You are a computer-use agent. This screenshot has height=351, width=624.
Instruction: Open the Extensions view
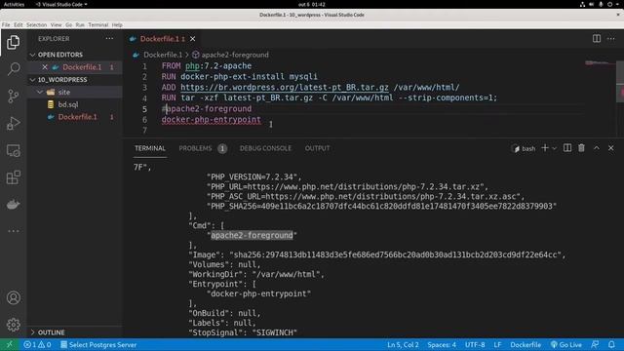(x=13, y=177)
